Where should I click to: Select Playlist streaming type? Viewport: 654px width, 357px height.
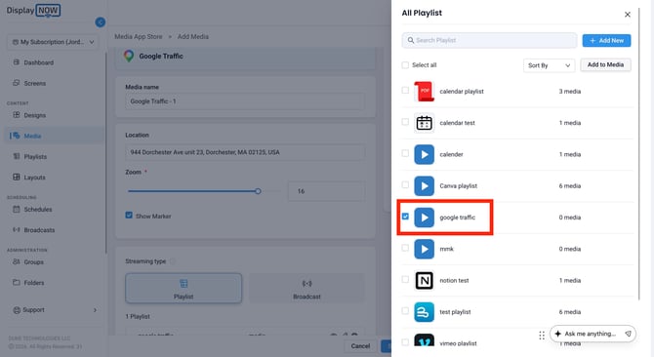(x=184, y=289)
